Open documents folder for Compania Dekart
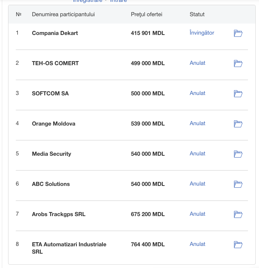 [x=238, y=33]
